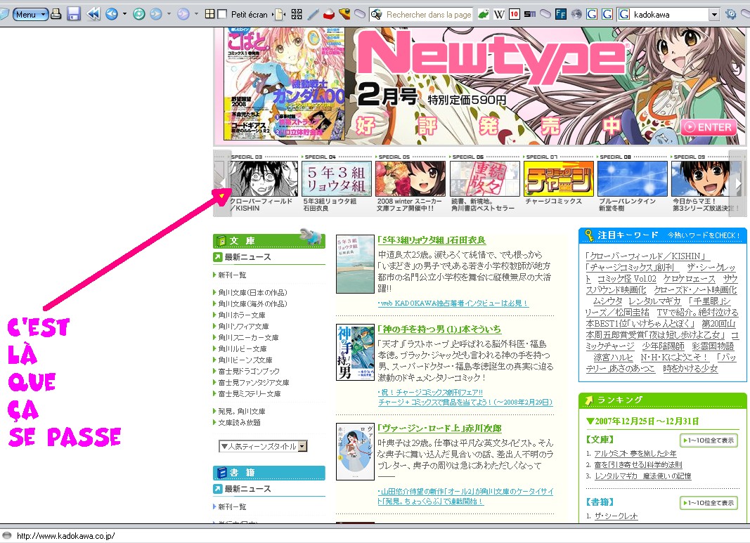Click the grey globe bookmark icon

click(576, 14)
